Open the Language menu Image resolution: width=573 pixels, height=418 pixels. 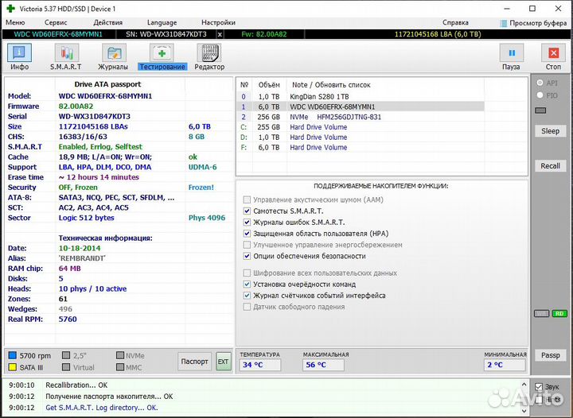point(162,22)
